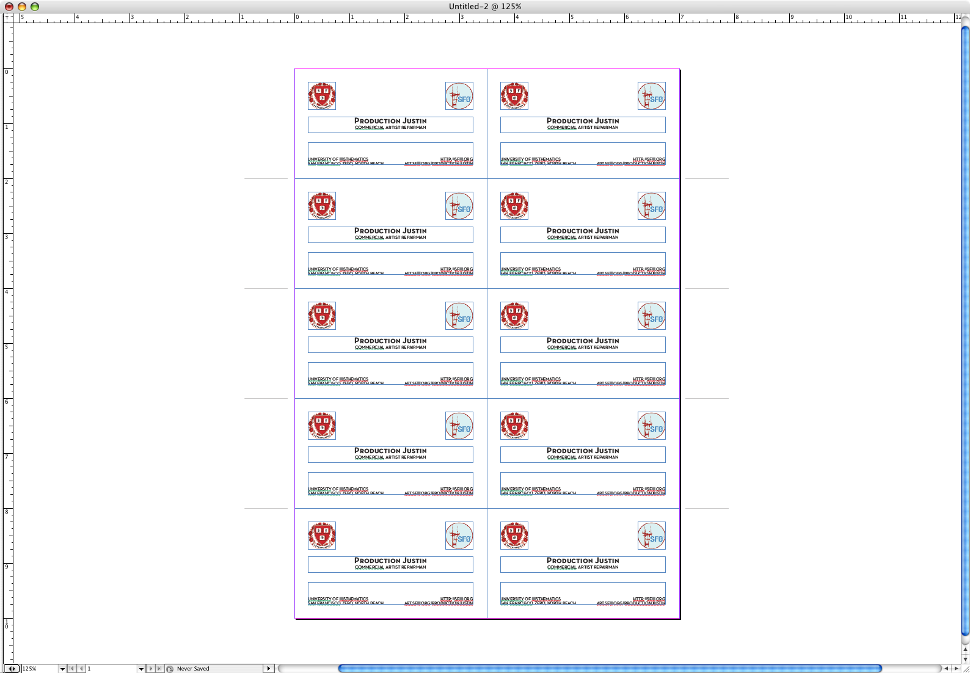
Task: Go to the next page button
Action: click(x=151, y=669)
